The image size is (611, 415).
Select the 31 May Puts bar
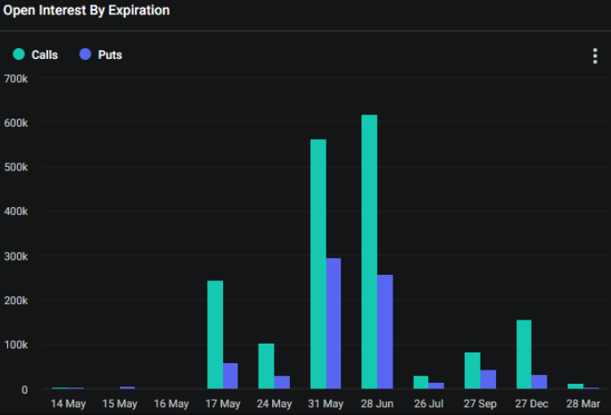pyautogui.click(x=334, y=323)
